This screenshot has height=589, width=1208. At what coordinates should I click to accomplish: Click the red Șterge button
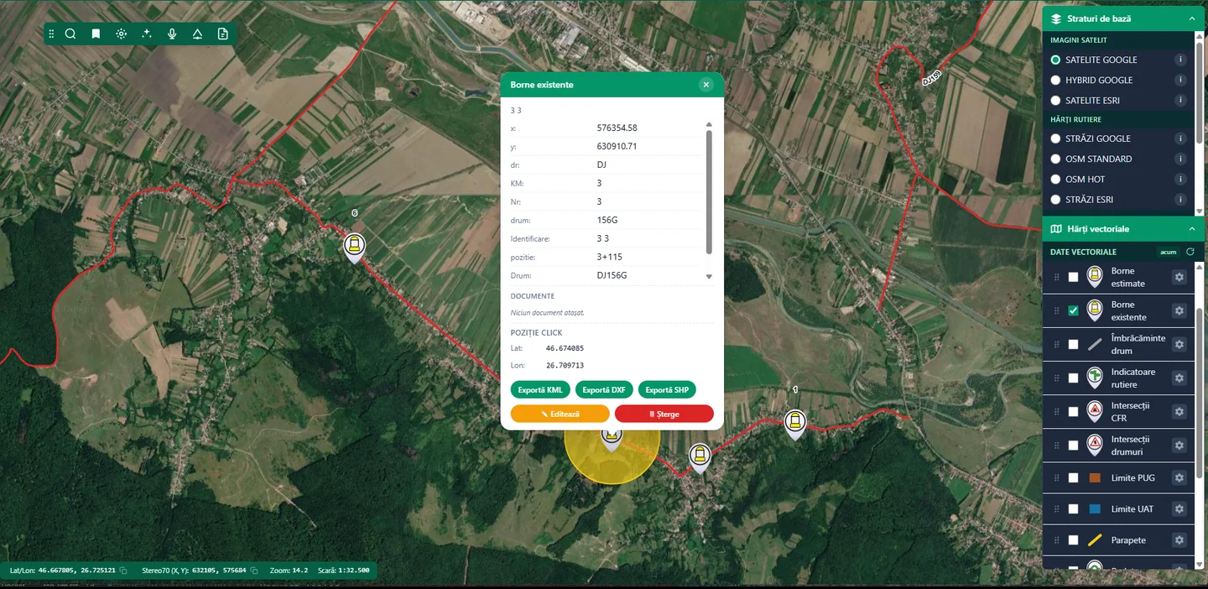664,414
